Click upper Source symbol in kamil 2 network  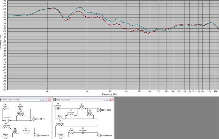point(7,120)
